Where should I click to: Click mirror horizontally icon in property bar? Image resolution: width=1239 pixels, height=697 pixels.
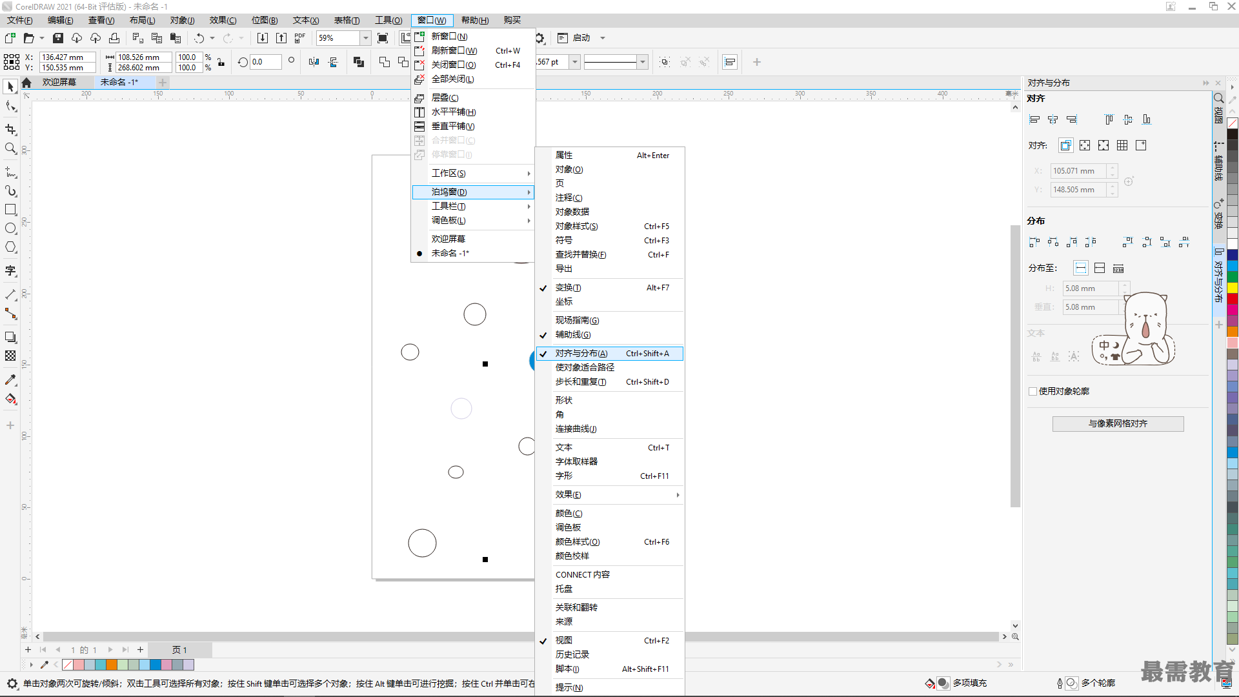point(314,62)
